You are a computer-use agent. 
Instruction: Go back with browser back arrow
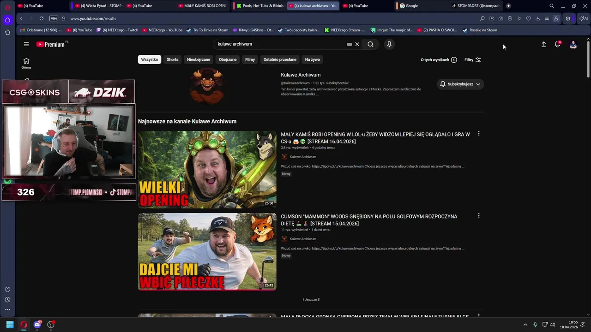point(21,18)
